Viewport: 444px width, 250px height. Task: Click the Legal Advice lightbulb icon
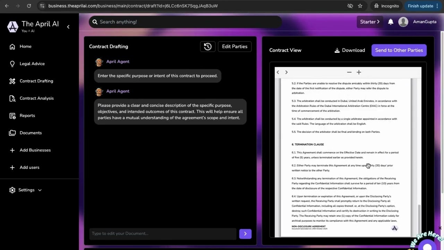(12, 64)
